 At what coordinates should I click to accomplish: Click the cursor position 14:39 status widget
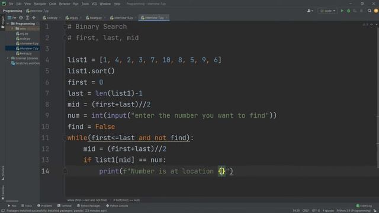coord(296,211)
